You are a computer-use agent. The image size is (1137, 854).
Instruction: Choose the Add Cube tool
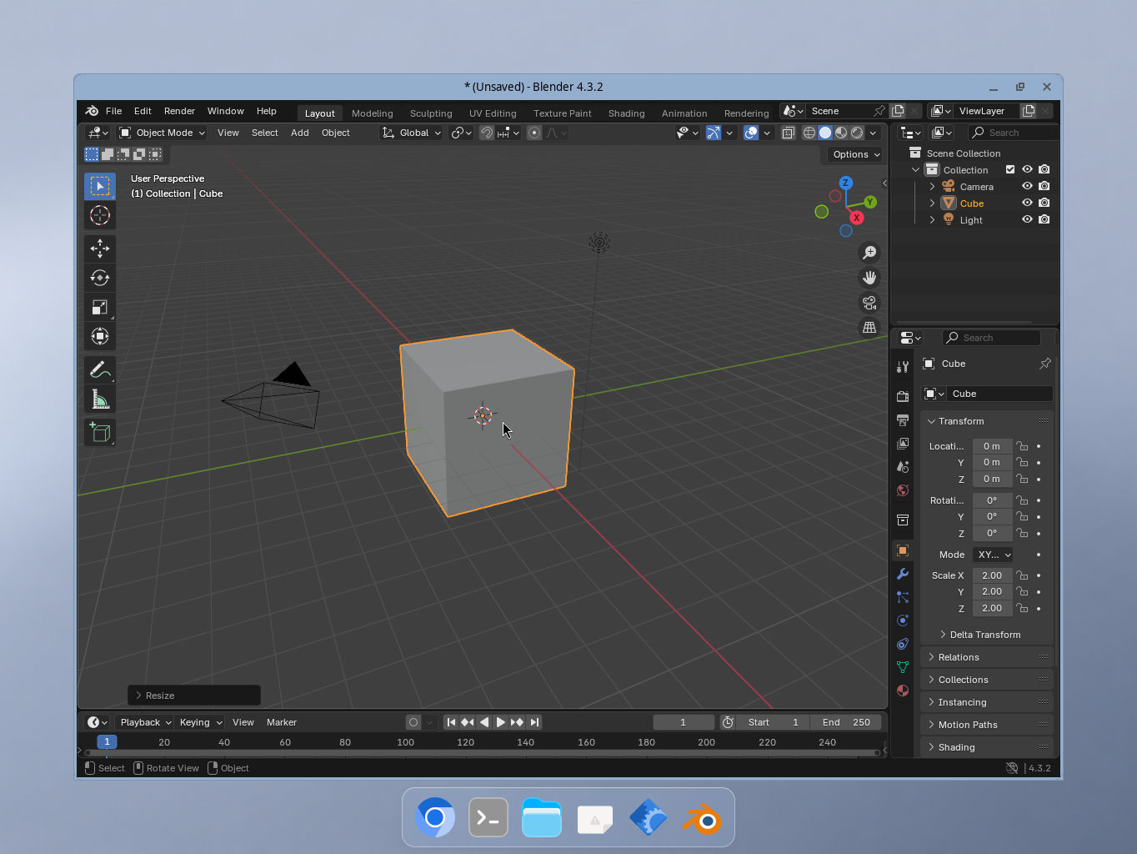click(100, 432)
